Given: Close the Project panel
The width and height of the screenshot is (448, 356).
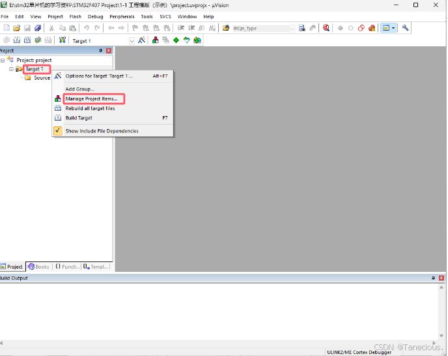Looking at the screenshot, I should pos(109,51).
